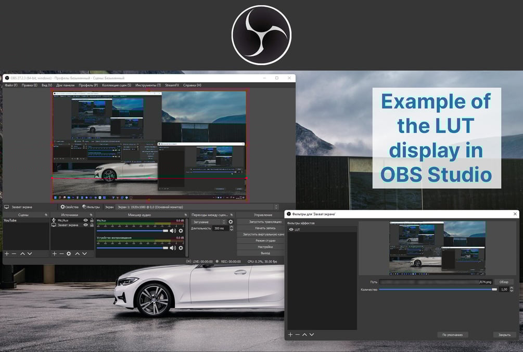Viewport: 523px width, 352px height.
Task: Open the Профиль menu
Action: 88,85
